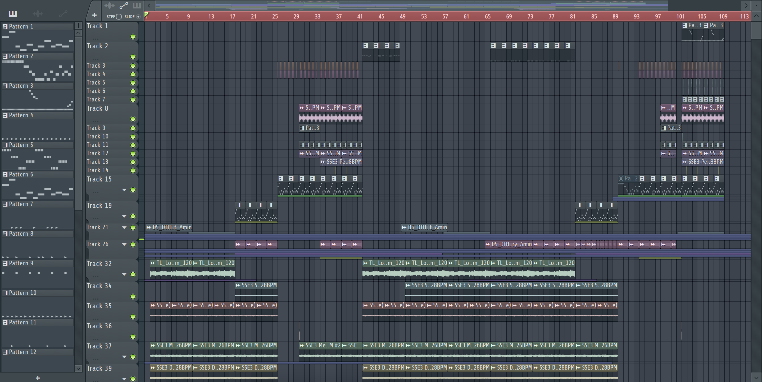Screen dimensions: 762x382
Task: Click the Track 34 header label
Action: [99, 286]
